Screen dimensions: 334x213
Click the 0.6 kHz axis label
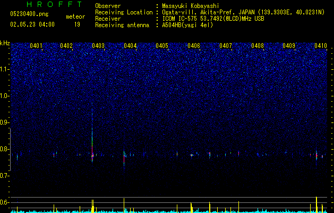point(5,202)
